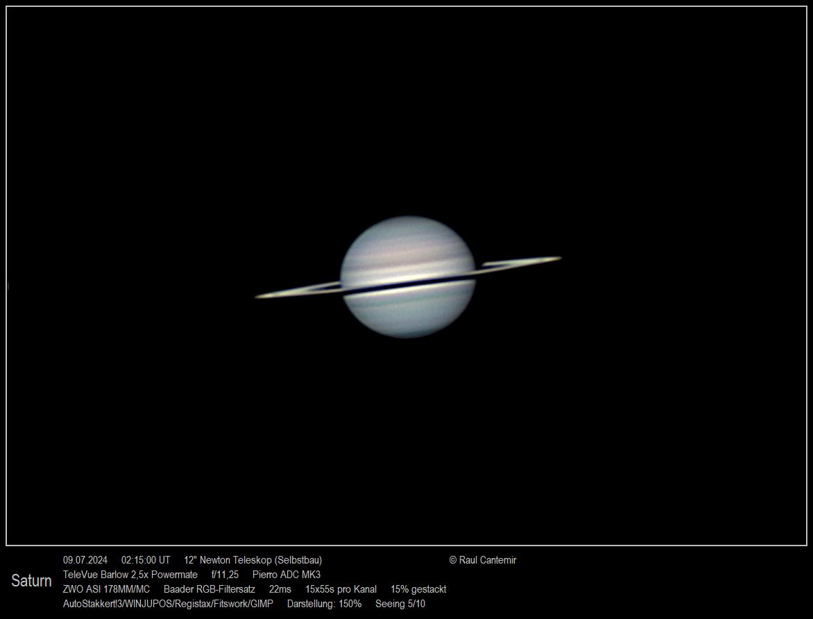Click the ZWO ASI 178MM/MC camera text
This screenshot has height=619, width=813.
106,589
